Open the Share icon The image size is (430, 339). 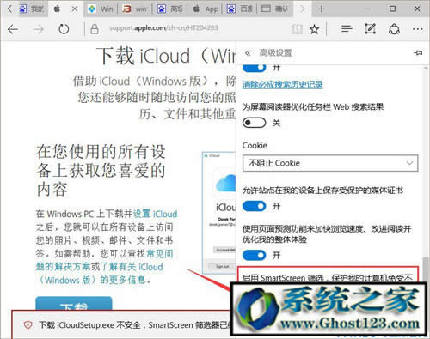pos(394,29)
